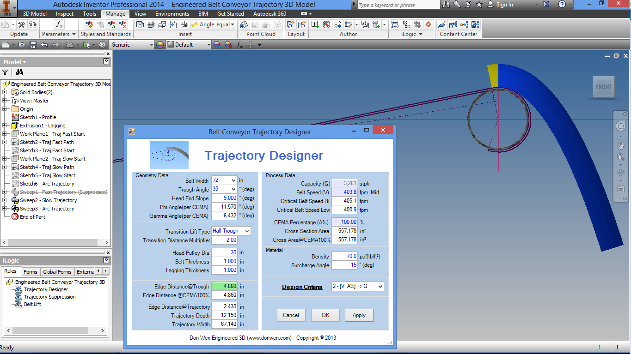
Task: Expand the Solid Bodies(2) tree node
Action: (5, 92)
